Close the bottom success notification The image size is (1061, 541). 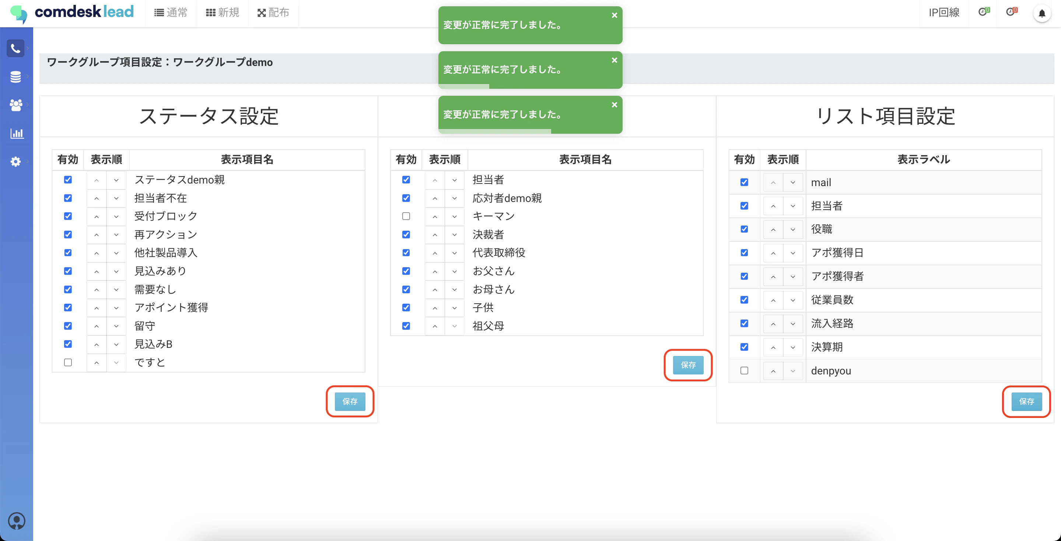point(614,105)
